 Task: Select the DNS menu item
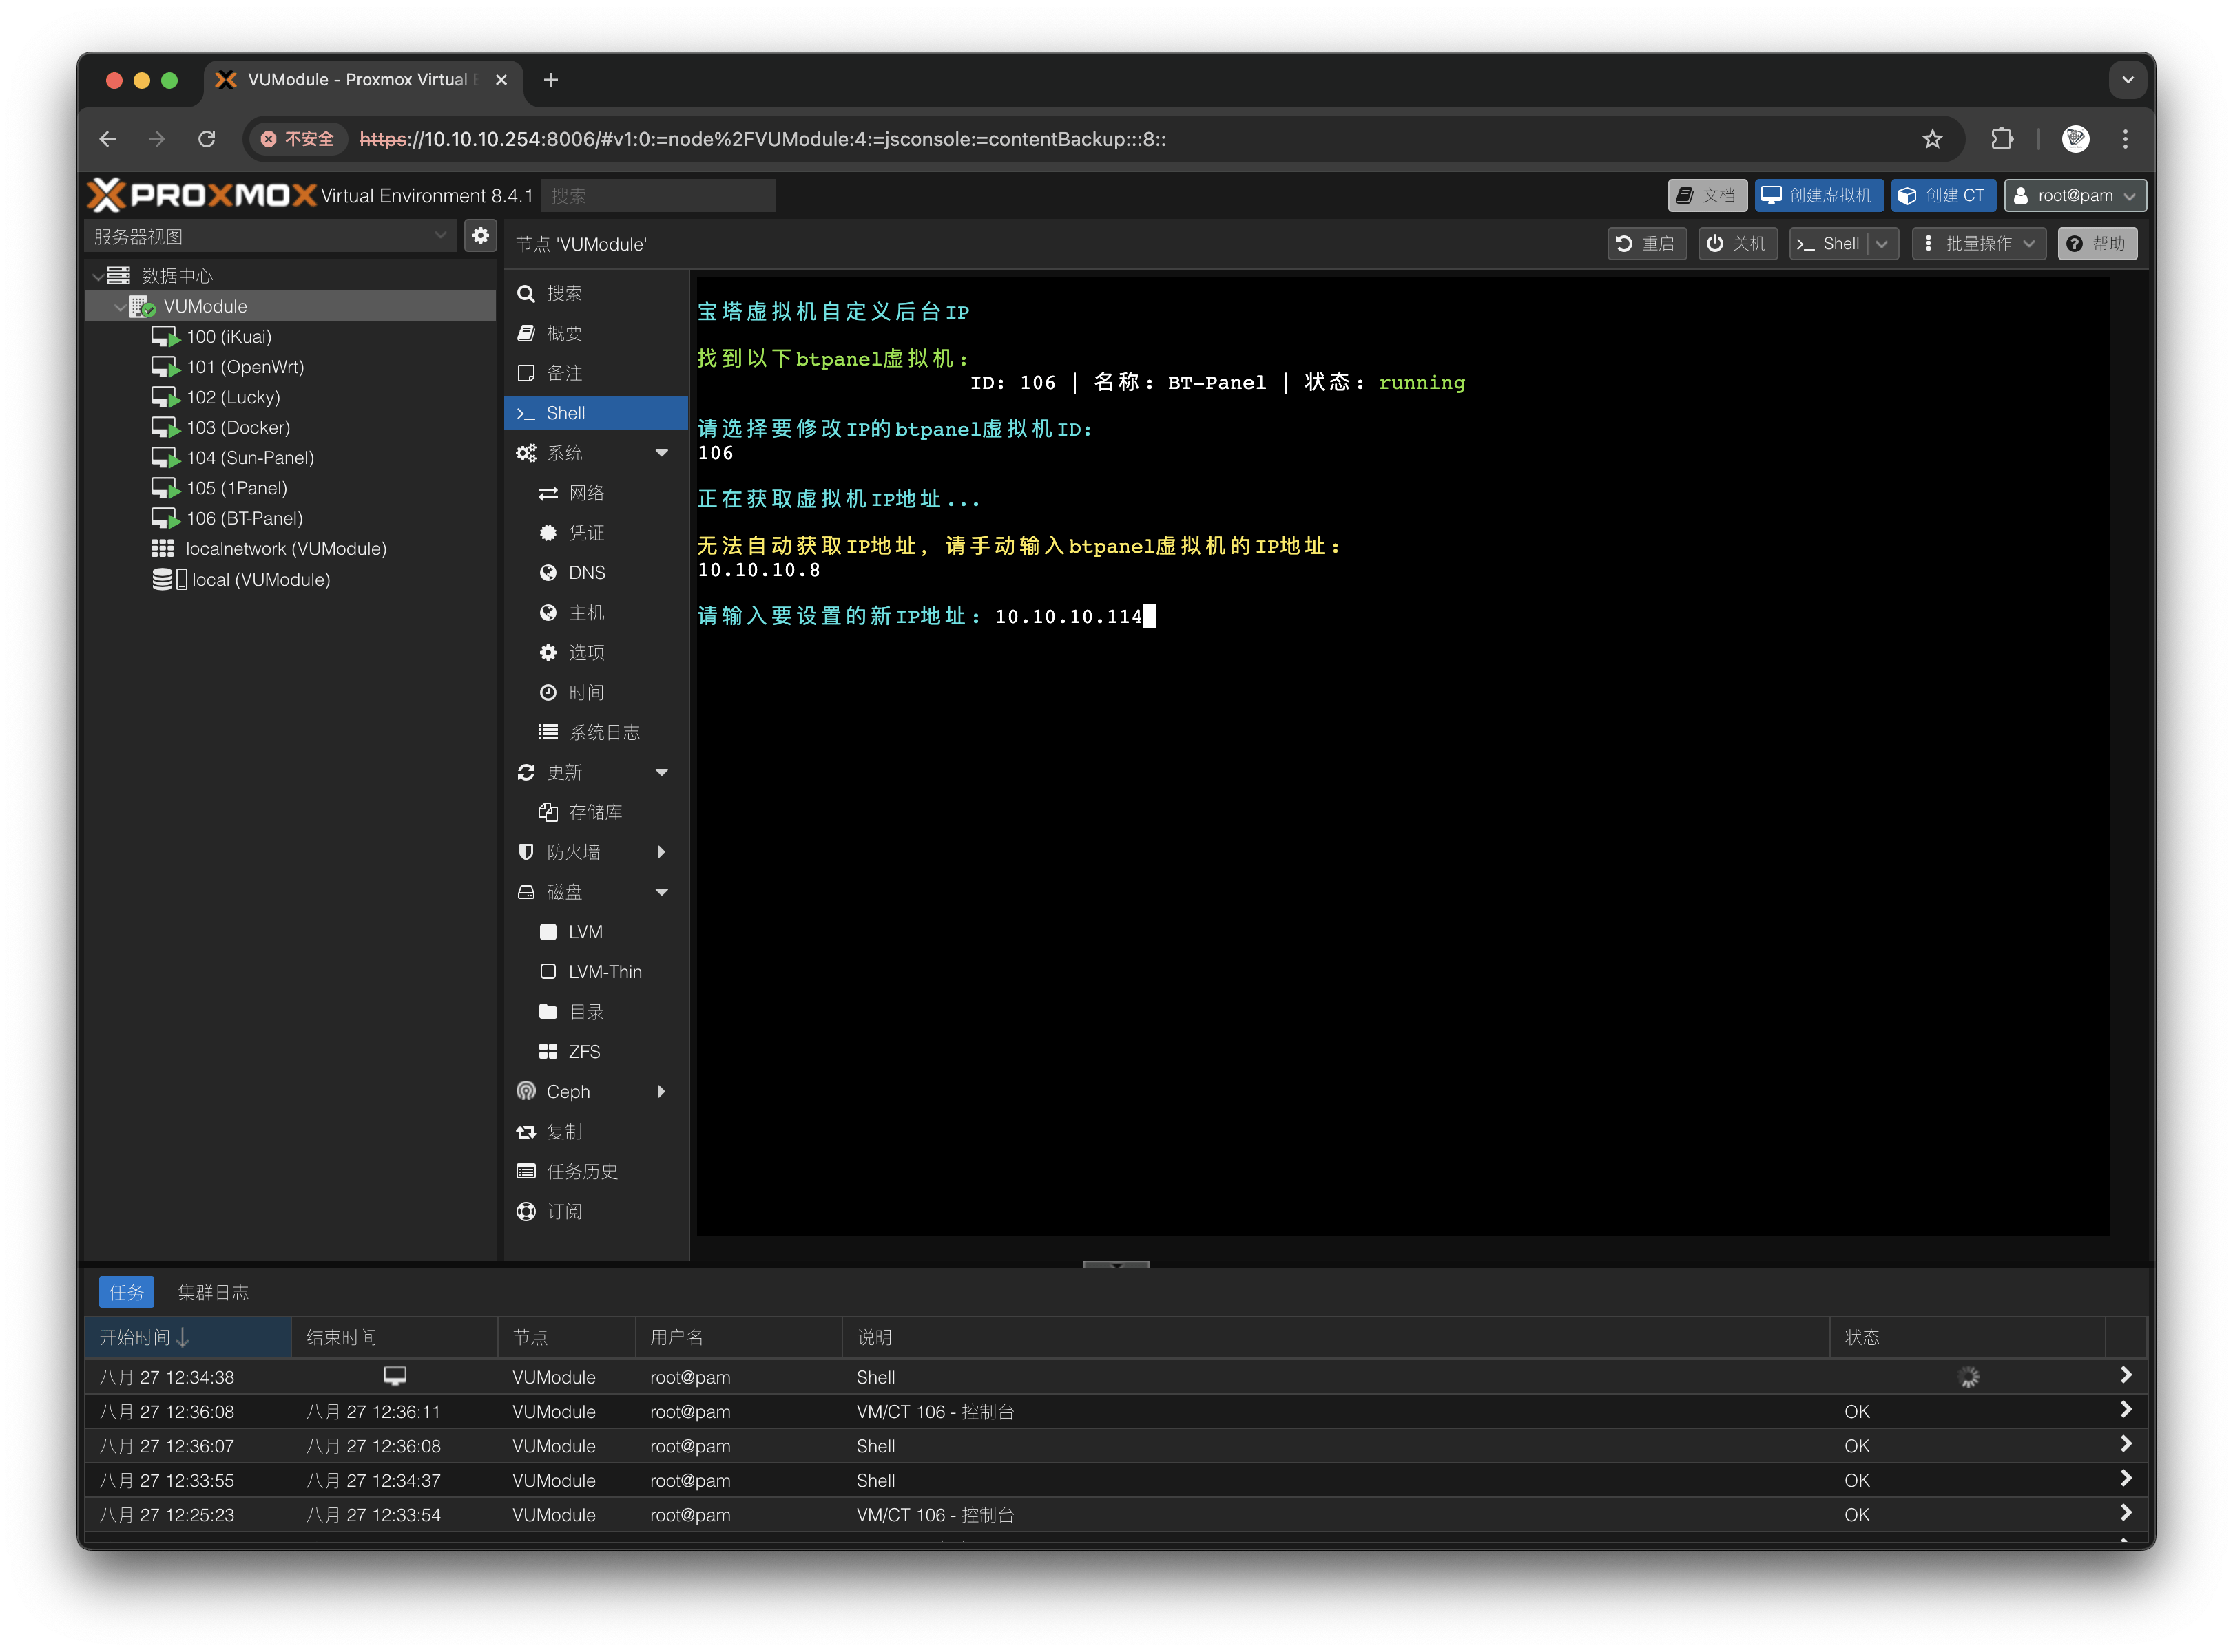(x=586, y=573)
